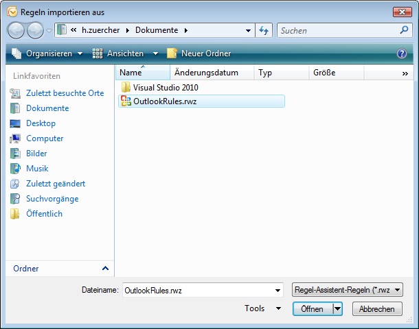This screenshot has height=329, width=419.
Task: Open the Regel-Assistent-Regeln file type dropdown
Action: (x=348, y=290)
